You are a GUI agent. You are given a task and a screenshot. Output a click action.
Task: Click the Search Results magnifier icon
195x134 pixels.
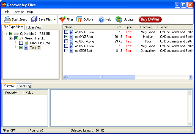click(21, 38)
